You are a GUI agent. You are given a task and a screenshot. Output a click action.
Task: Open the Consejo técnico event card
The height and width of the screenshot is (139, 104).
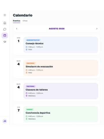coord(61,45)
